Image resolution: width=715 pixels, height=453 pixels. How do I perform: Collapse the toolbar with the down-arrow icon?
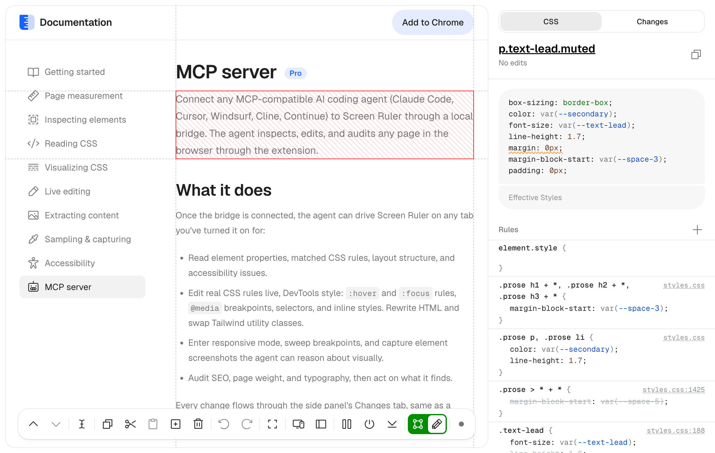point(392,424)
